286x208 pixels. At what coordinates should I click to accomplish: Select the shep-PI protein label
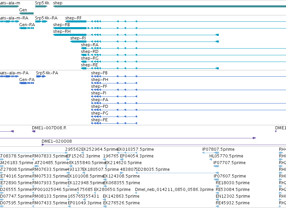(x=98, y=93)
